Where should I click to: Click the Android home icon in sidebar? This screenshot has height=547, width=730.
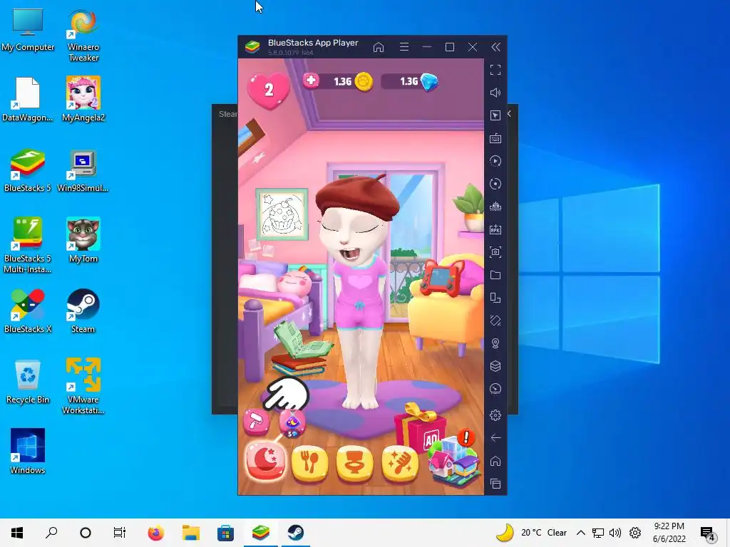click(x=495, y=461)
